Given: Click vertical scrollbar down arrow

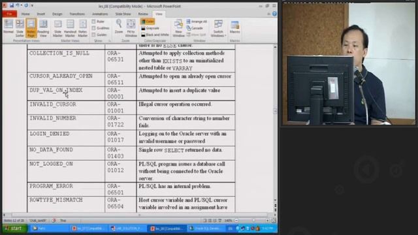Looking at the screenshot, I should (x=275, y=200).
